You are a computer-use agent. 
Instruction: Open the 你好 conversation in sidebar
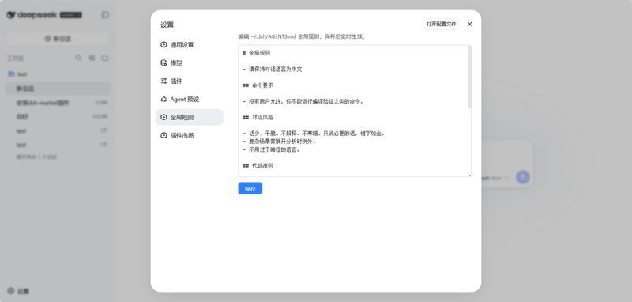pos(58,116)
